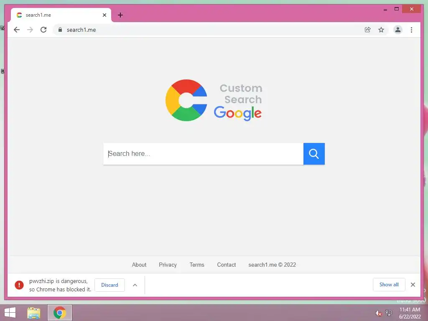Open the Terms footer link
This screenshot has height=321, width=428.
[x=197, y=265]
